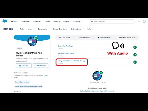Open the Career Growth dropdown
The image size is (148, 111).
pos(60,29)
